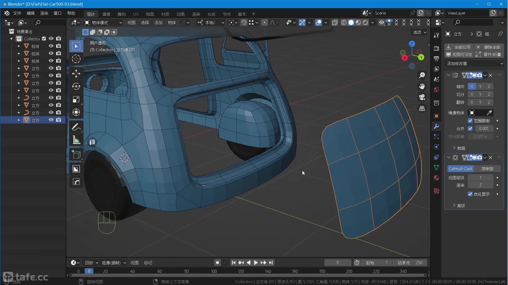This screenshot has width=508, height=285.
Task: Open the Physics properties tab
Action: click(x=437, y=147)
